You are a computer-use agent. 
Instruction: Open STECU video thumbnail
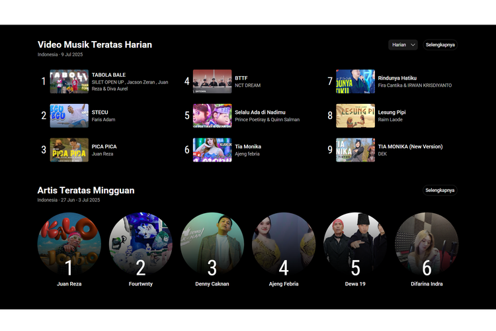pyautogui.click(x=69, y=116)
